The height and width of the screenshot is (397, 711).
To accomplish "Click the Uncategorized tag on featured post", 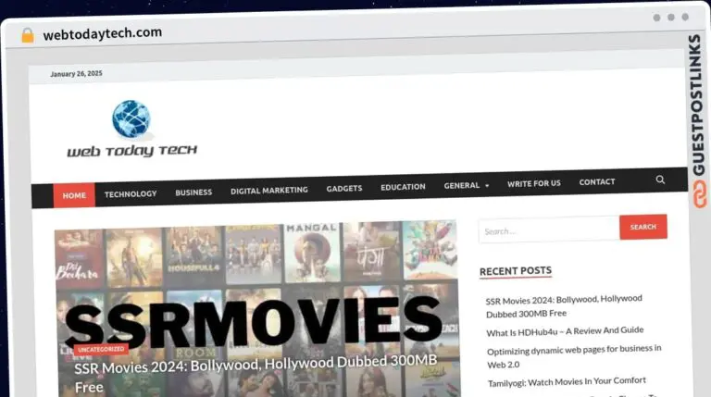I will point(101,350).
